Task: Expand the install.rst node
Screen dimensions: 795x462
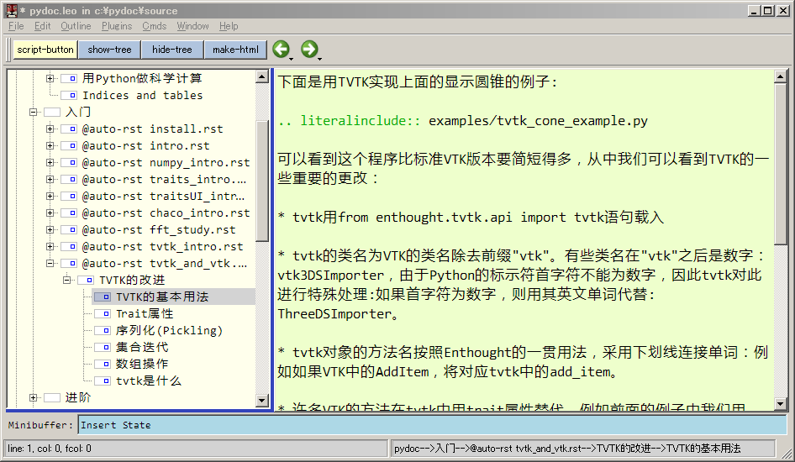Action: pyautogui.click(x=50, y=129)
